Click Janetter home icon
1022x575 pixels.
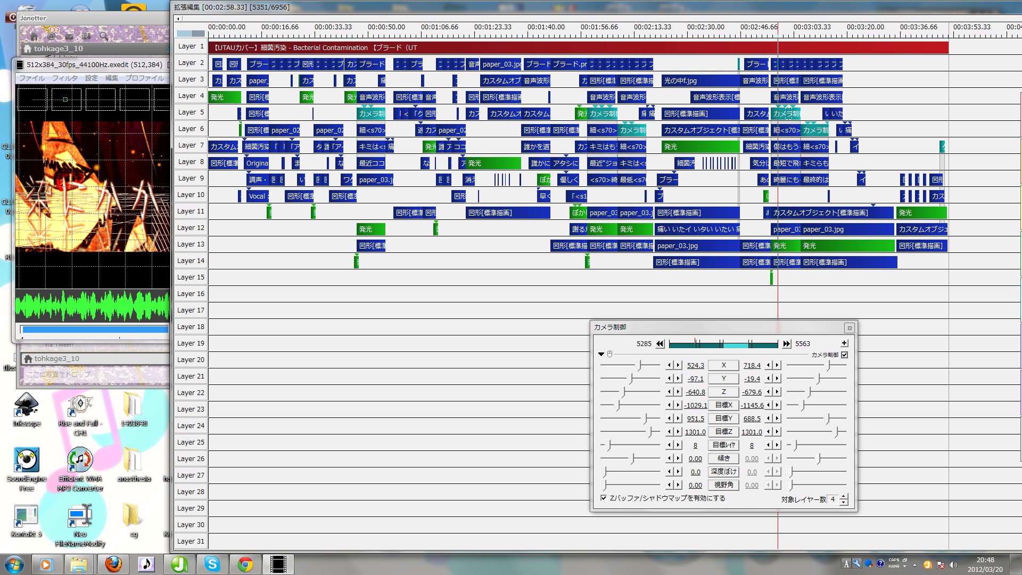(x=34, y=36)
